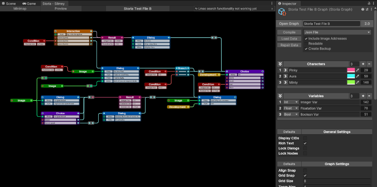Click Minty's eyedropper color picker
This screenshot has height=187, width=377.
[358, 83]
